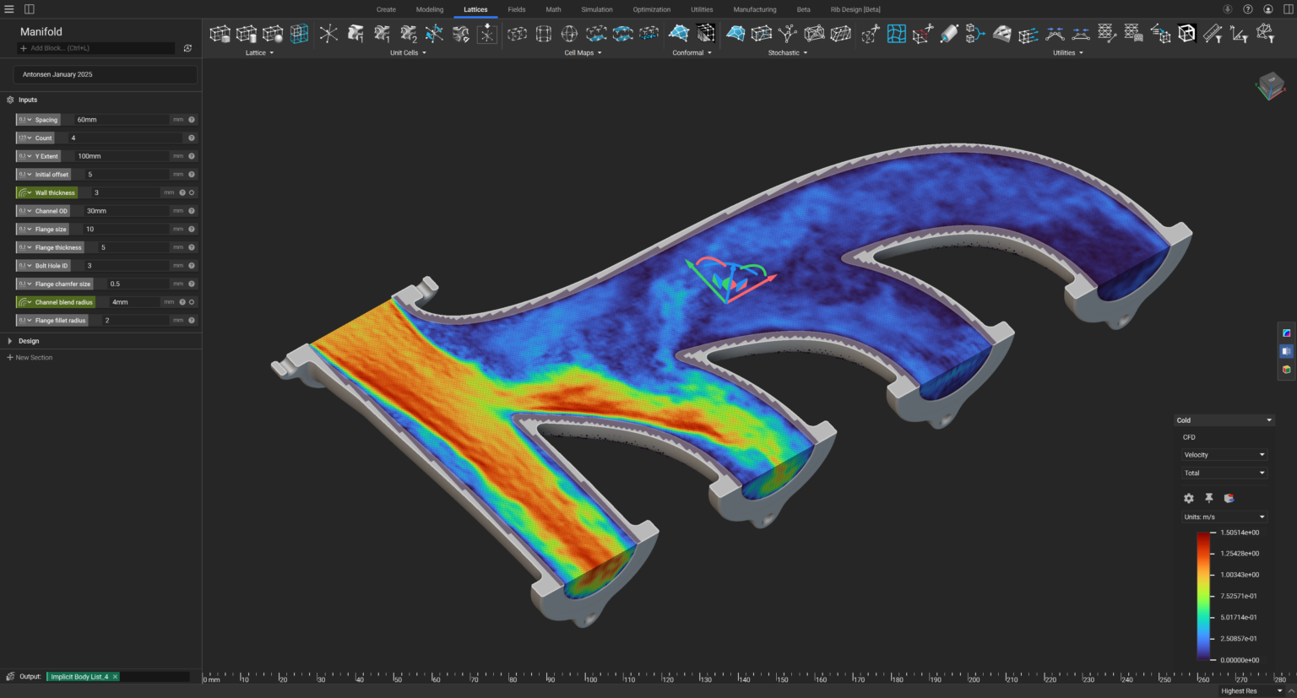Click the highlighted blue grid Utilities icon

click(x=895, y=34)
